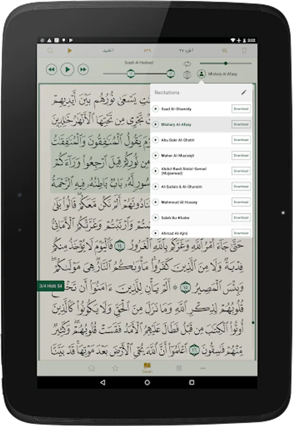Tap Android home navigation button
Screen dimensions: 293x426
(x=147, y=382)
